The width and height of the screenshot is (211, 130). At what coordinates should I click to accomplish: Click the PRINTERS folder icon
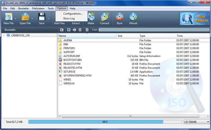pos(60,48)
